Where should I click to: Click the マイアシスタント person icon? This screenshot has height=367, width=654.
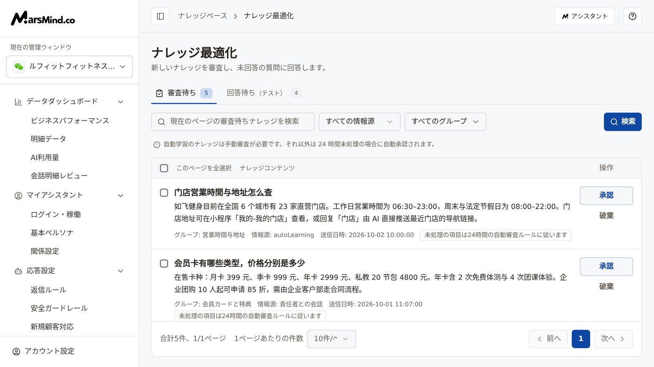(18, 195)
